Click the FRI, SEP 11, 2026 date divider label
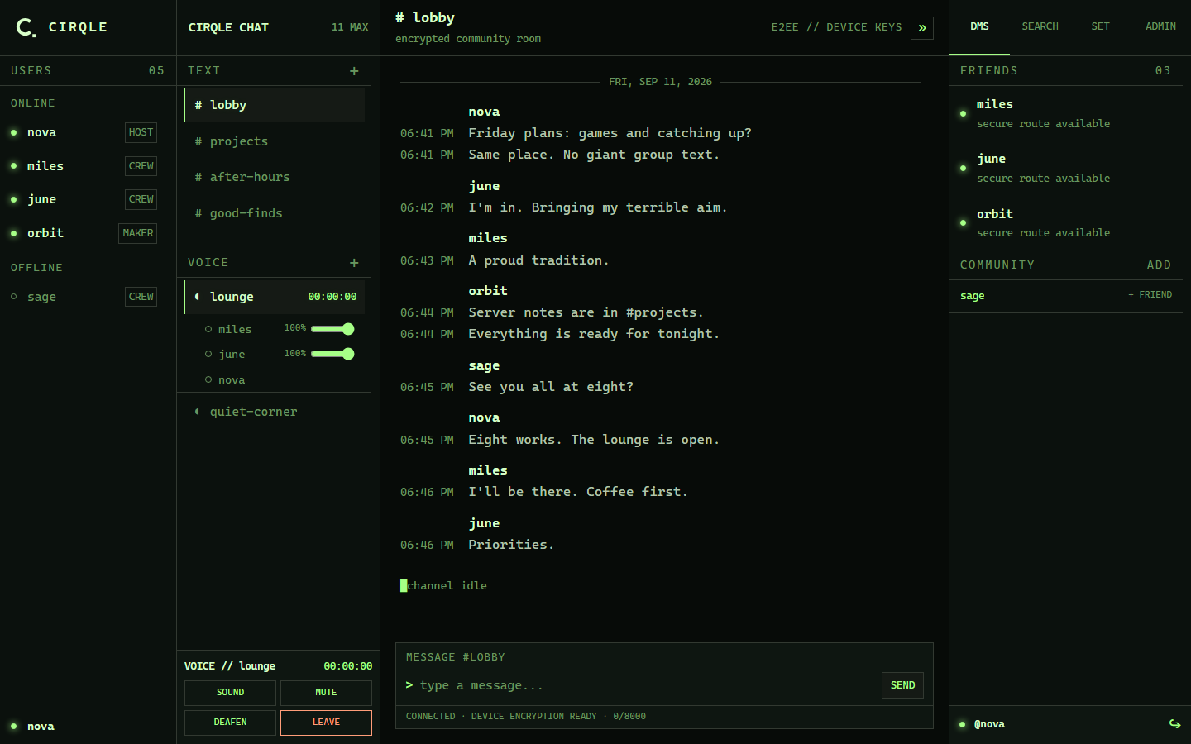The height and width of the screenshot is (744, 1191). point(660,82)
